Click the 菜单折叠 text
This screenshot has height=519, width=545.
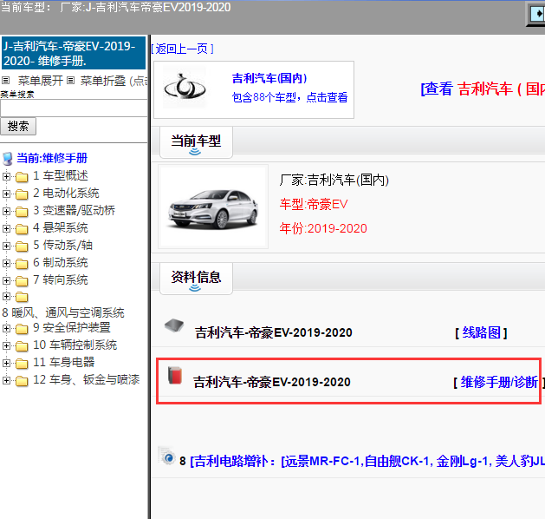(103, 81)
